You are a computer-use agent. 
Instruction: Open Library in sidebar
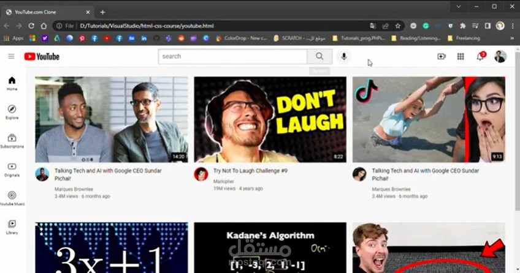point(12,227)
